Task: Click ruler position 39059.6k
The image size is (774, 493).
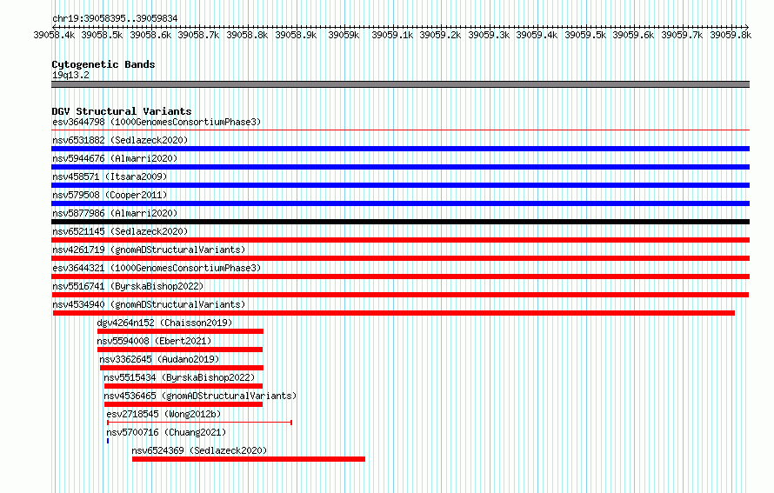Action: [x=633, y=35]
